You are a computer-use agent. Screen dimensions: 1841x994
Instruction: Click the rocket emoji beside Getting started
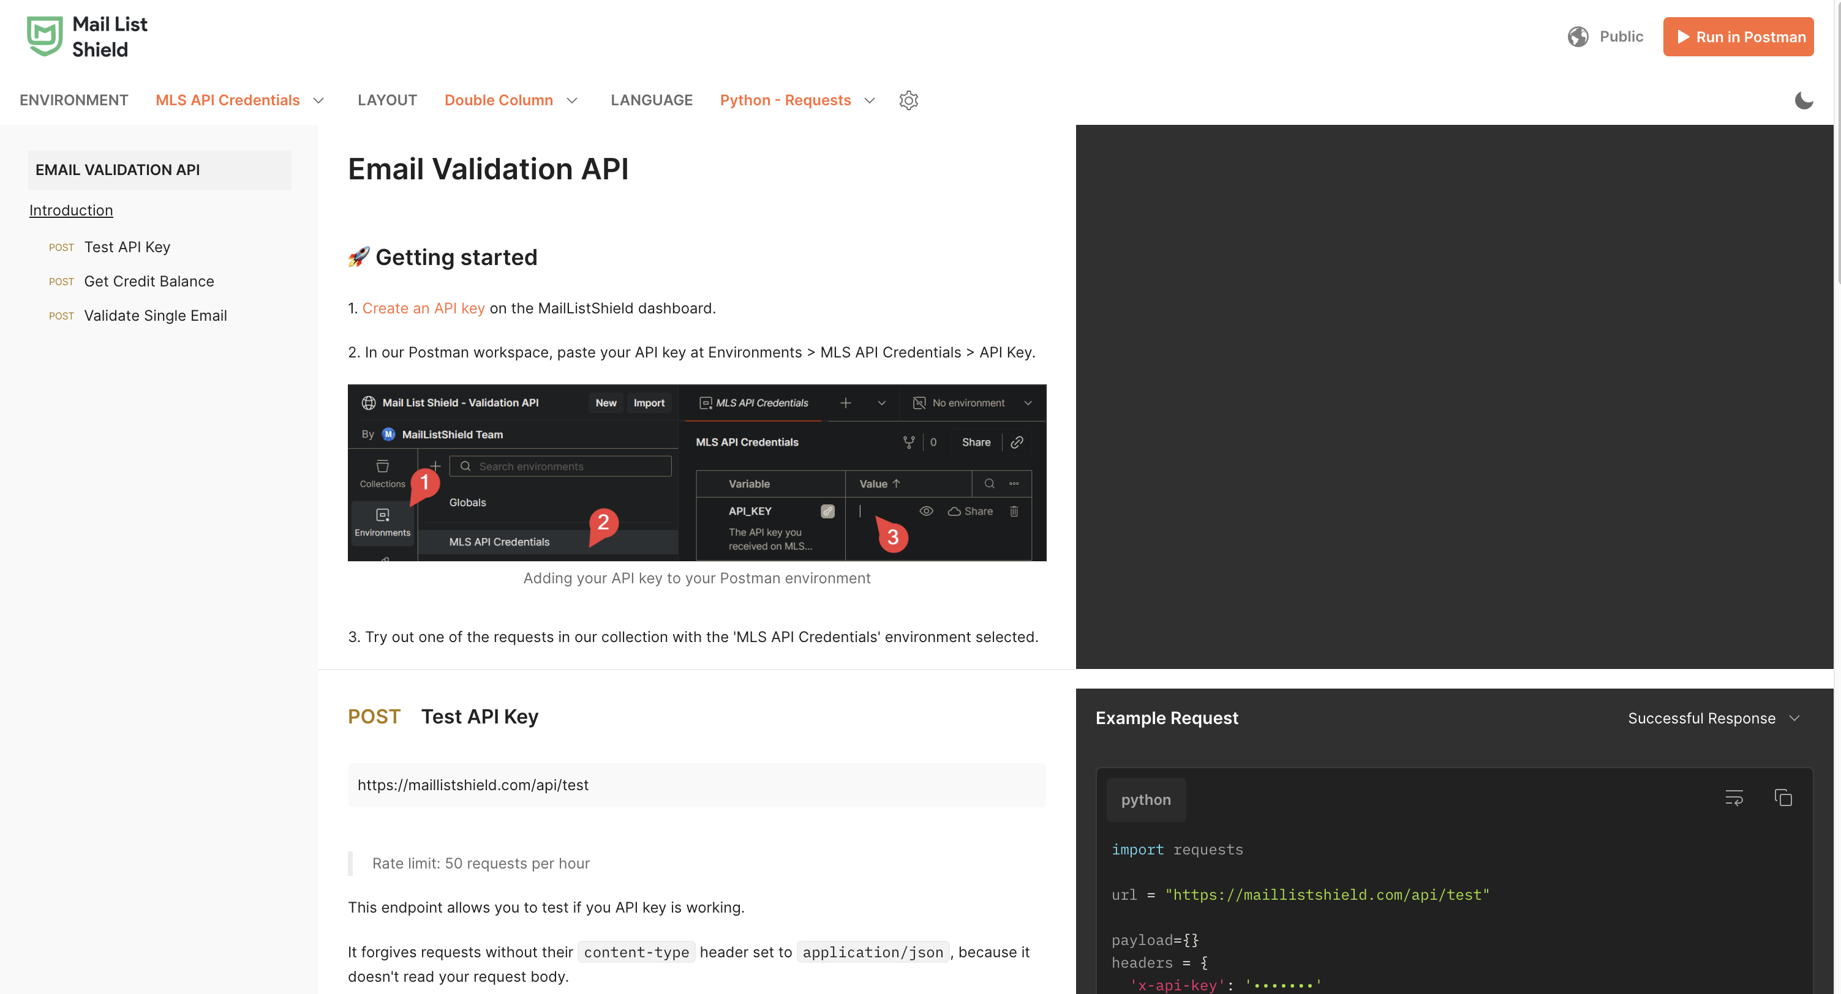(x=359, y=256)
